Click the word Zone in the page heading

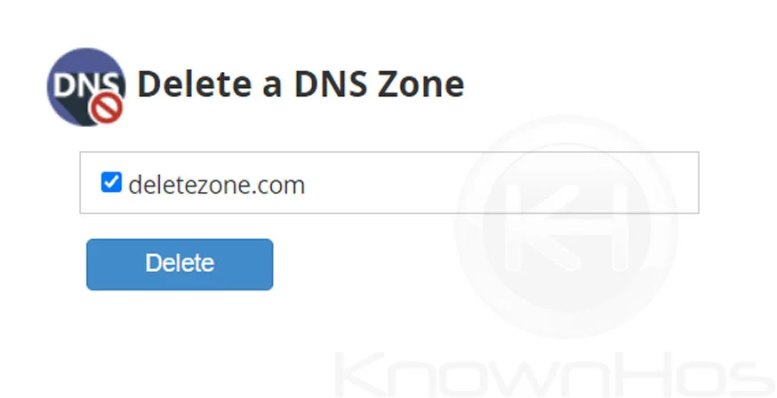pyautogui.click(x=421, y=84)
